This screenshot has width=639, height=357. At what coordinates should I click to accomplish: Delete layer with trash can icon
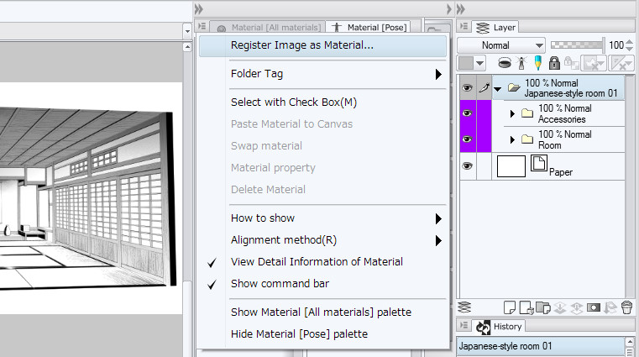(626, 307)
